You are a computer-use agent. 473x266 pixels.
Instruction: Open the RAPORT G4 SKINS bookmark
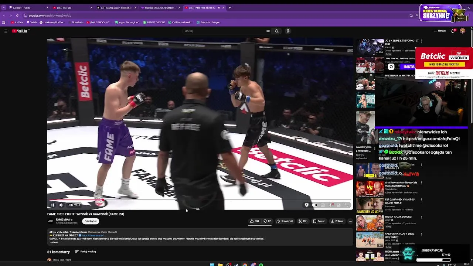(154, 23)
